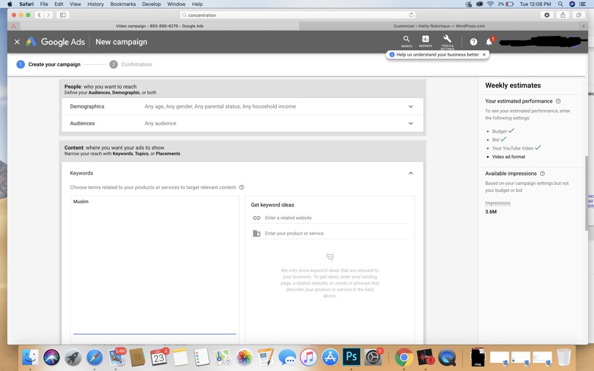This screenshot has width=594, height=371.
Task: Click 'Enter a related website' field
Action: (329, 218)
